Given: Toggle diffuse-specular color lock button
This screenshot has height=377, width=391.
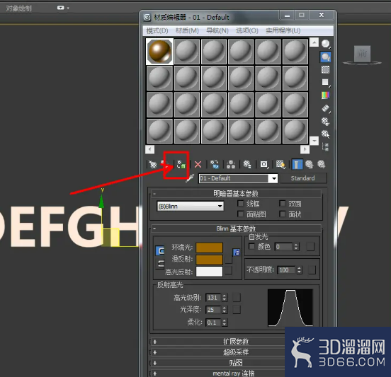Looking at the screenshot, I should point(160,264).
